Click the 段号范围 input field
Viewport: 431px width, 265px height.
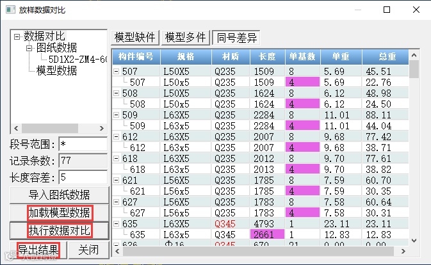click(x=83, y=144)
